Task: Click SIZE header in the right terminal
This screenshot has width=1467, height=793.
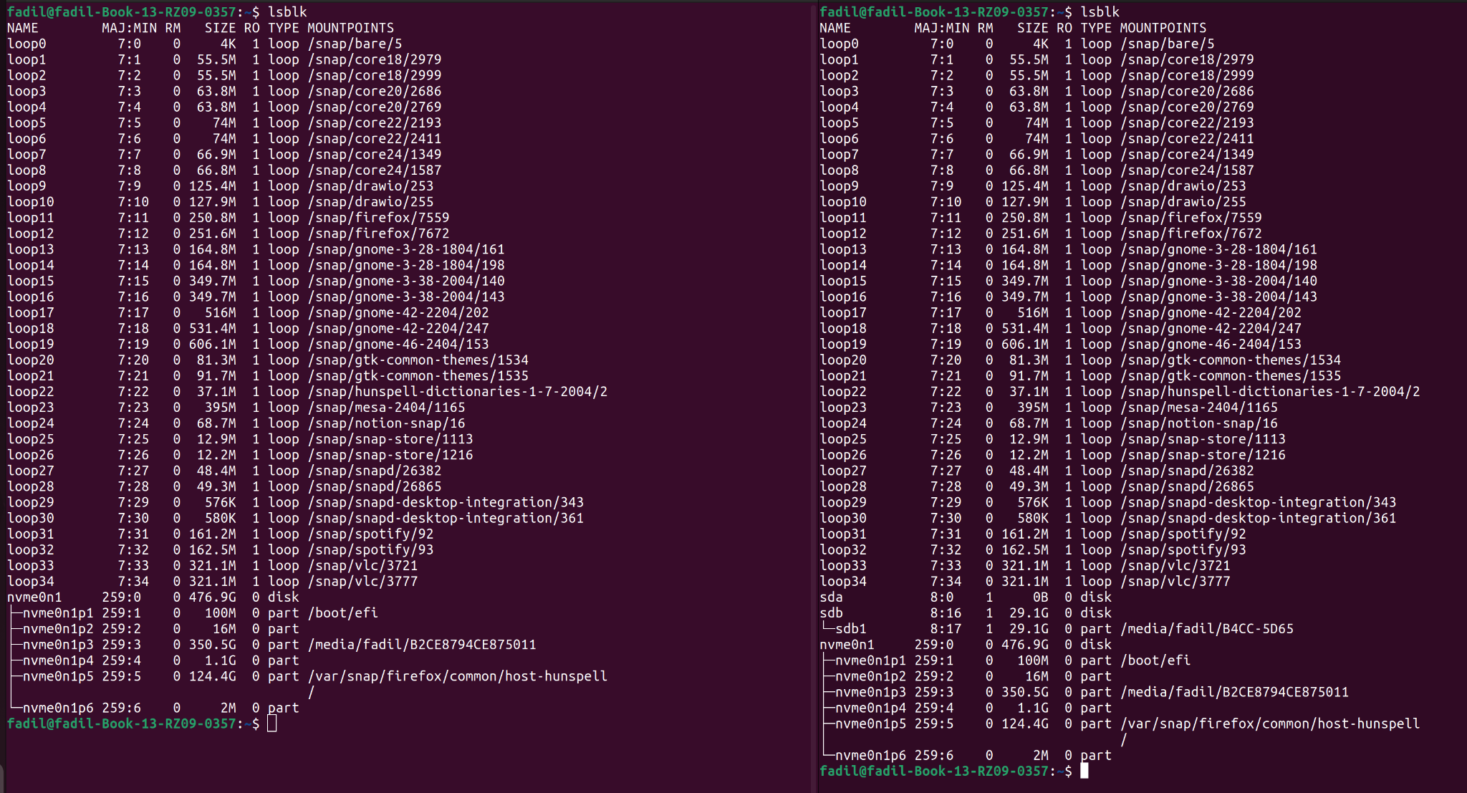Action: pyautogui.click(x=1033, y=28)
